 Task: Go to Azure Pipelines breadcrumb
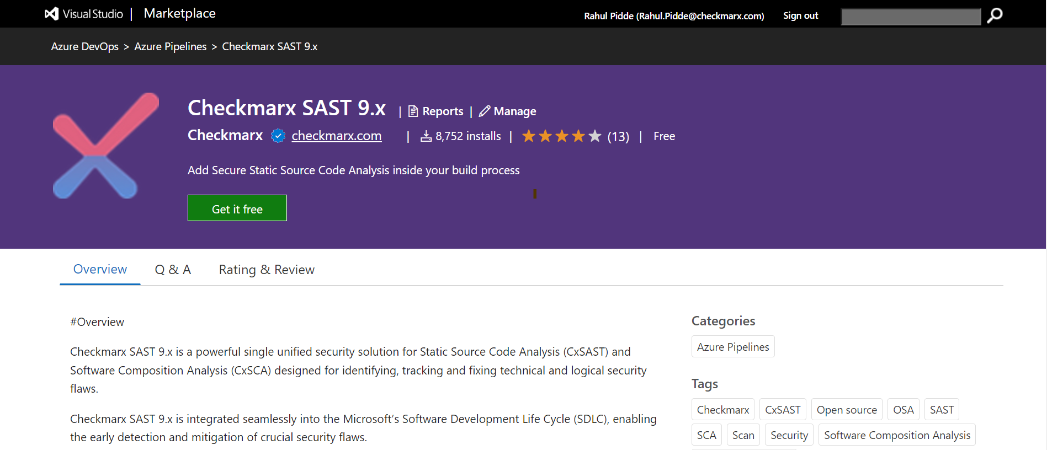tap(171, 46)
